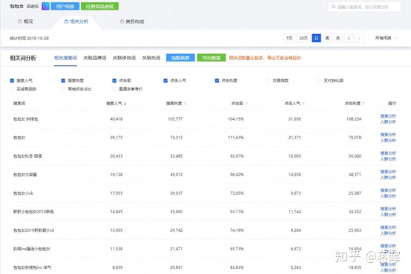Sort by 点击热度 column arrow
This screenshot has height=274, width=411.
[x=364, y=104]
